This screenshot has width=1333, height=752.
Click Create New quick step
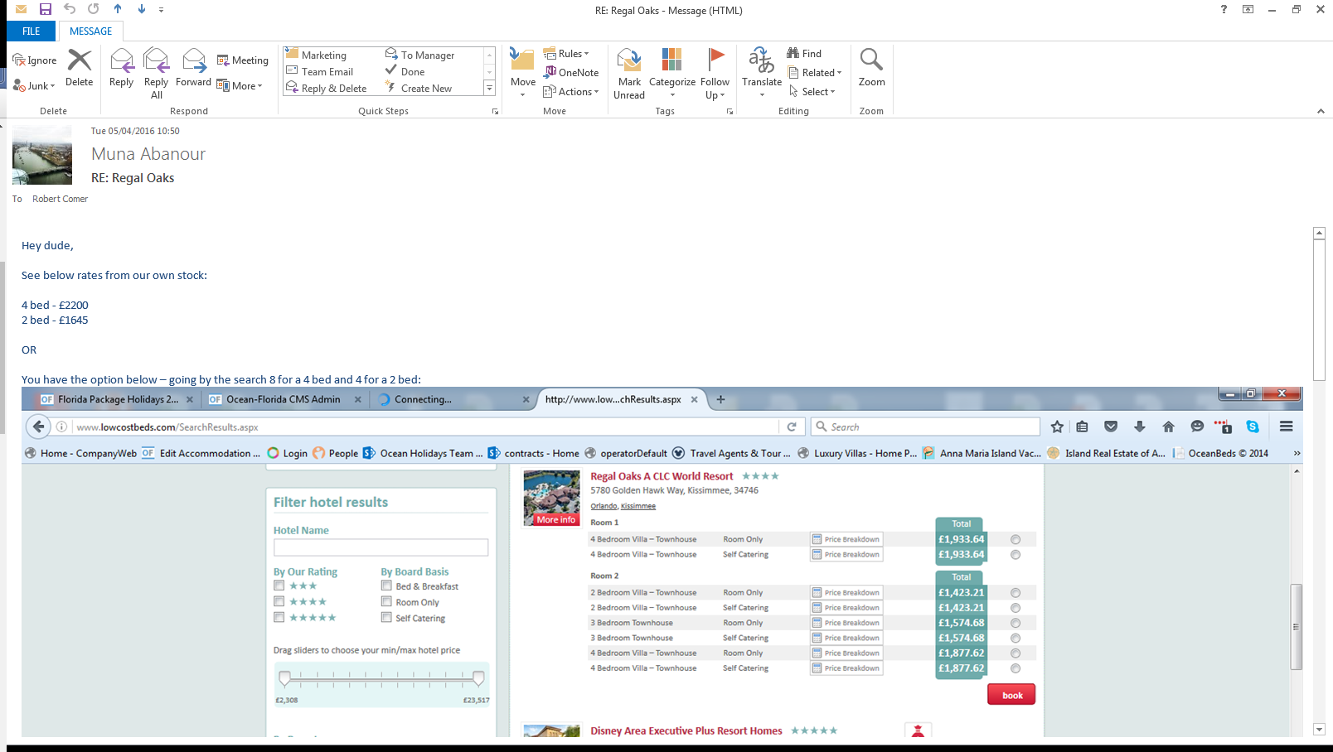click(419, 89)
